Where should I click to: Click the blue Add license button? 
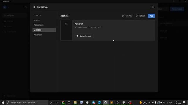pos(151,16)
